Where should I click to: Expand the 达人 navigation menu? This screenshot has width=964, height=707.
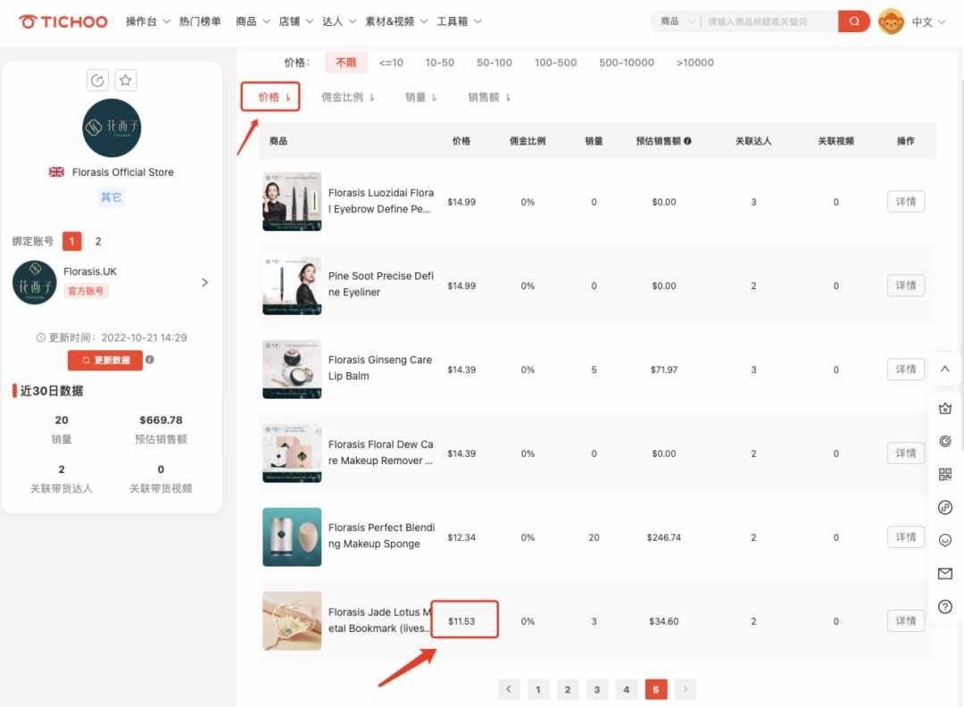point(339,21)
